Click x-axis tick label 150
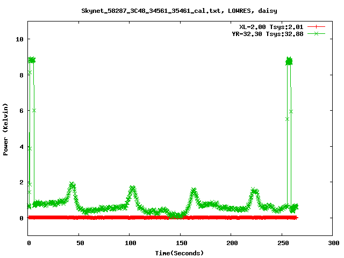The width and height of the screenshot is (344, 258). [x=181, y=243]
